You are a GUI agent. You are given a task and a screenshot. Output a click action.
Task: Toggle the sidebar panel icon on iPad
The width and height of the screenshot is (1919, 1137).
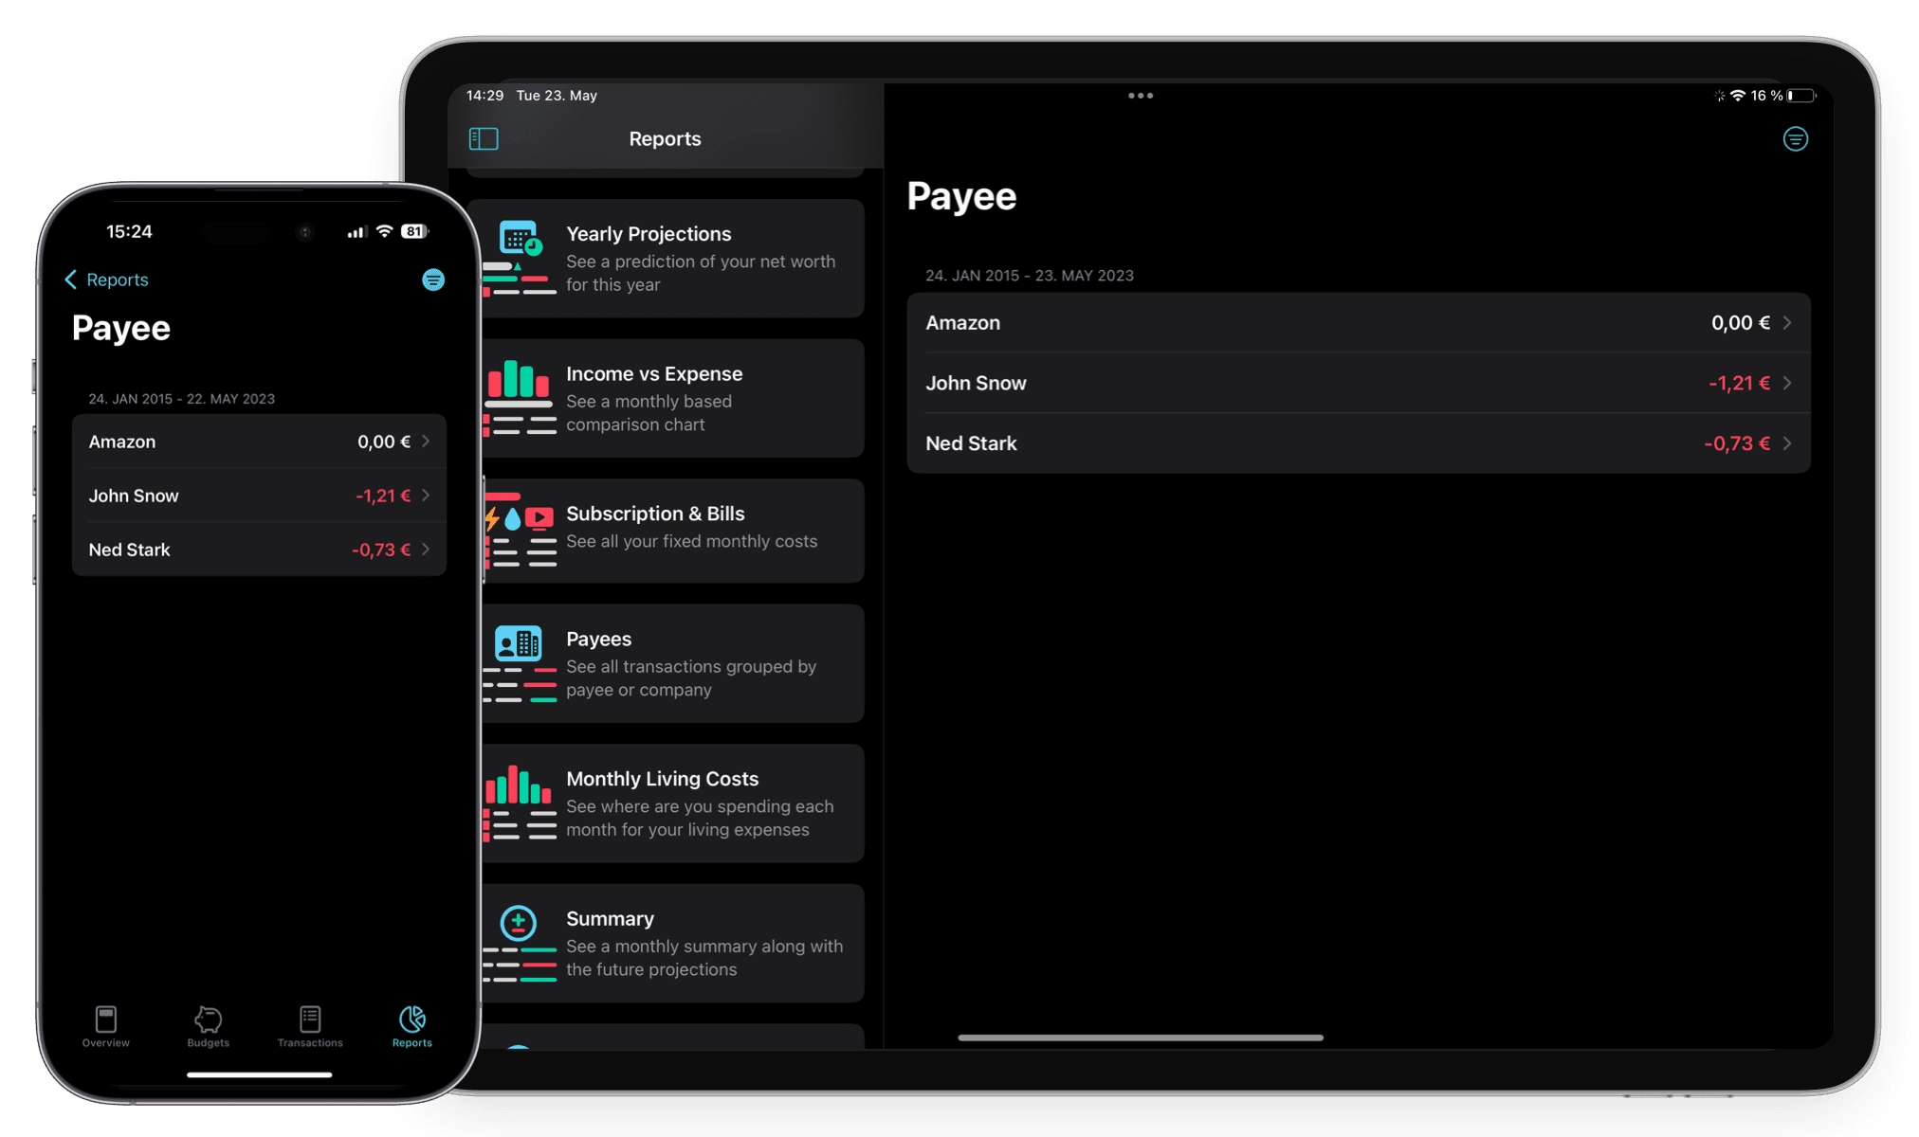point(484,138)
